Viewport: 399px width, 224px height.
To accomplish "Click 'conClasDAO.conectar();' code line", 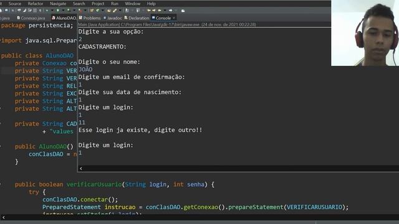I will tap(80, 200).
